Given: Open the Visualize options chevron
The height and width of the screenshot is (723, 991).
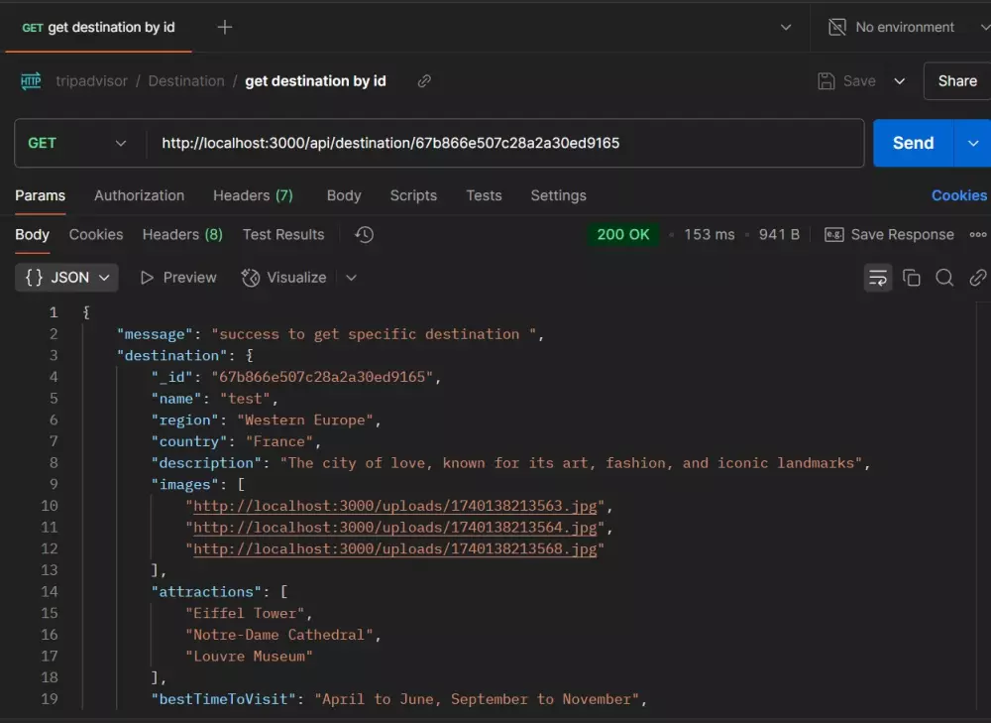Looking at the screenshot, I should pyautogui.click(x=351, y=278).
